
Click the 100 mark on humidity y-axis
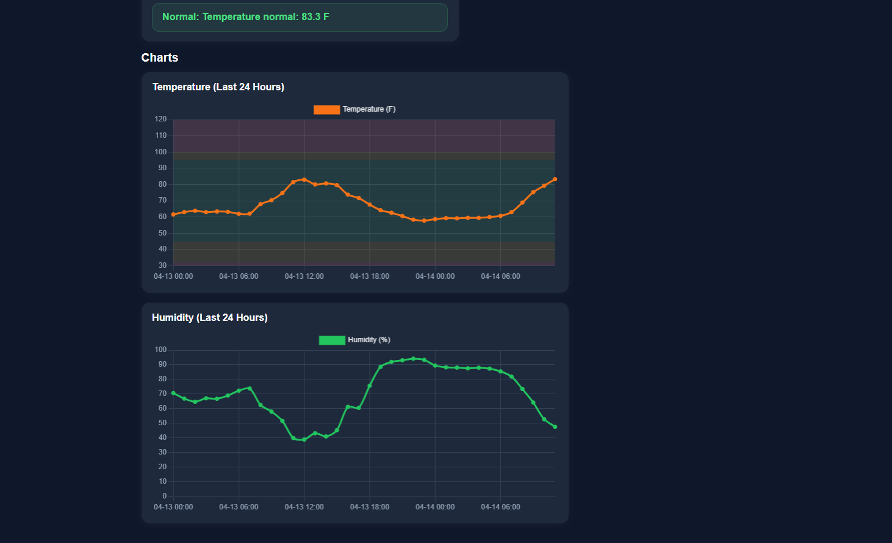click(x=160, y=349)
